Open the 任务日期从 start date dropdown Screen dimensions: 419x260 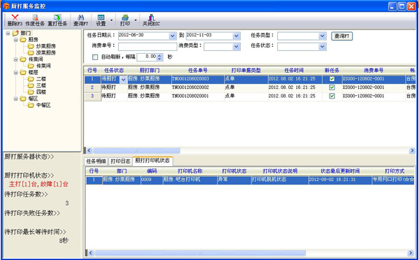click(172, 36)
